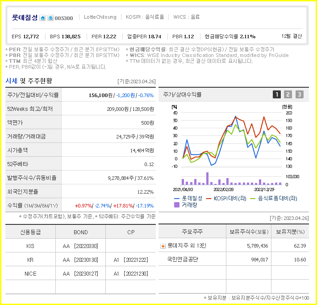Click the 12월 결산 label
The image size is (317, 305).
click(292, 36)
